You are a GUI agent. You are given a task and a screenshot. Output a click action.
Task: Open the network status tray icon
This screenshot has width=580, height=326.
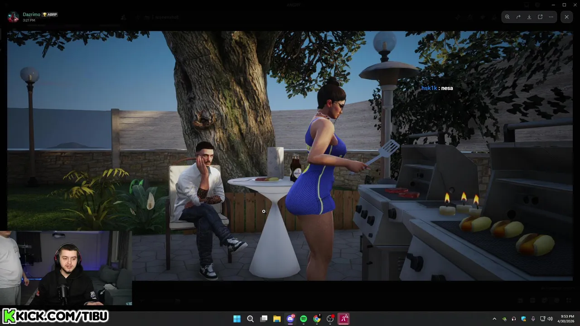coord(543,319)
